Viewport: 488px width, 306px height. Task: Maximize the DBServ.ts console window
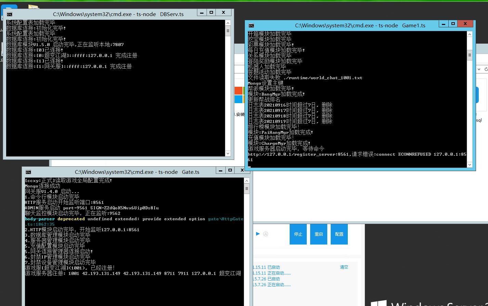pos(211,13)
